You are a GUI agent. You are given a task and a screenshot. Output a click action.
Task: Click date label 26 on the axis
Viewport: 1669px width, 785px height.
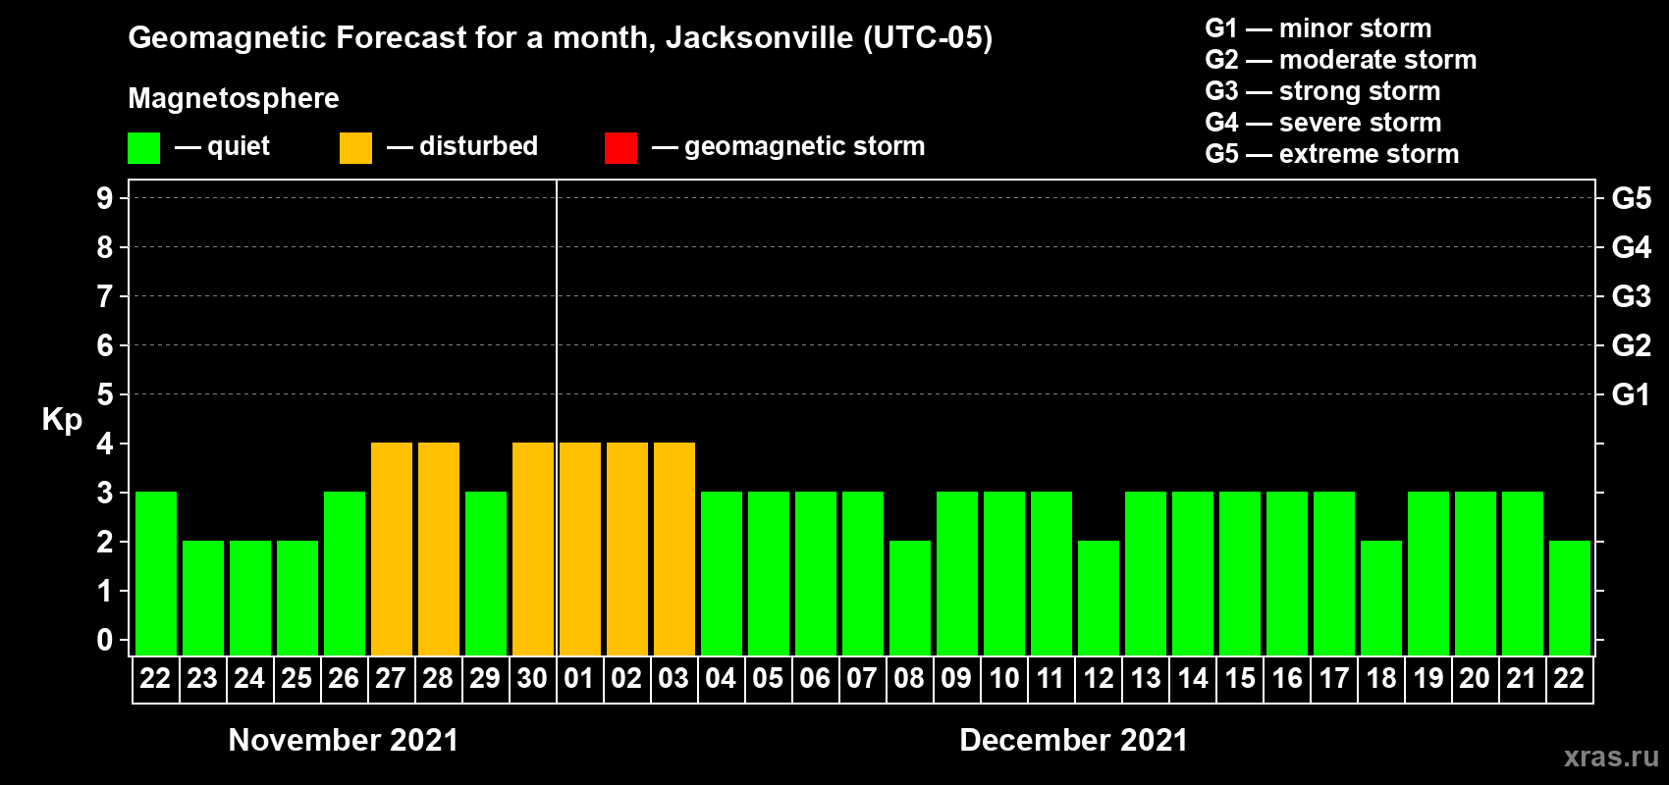click(x=344, y=678)
